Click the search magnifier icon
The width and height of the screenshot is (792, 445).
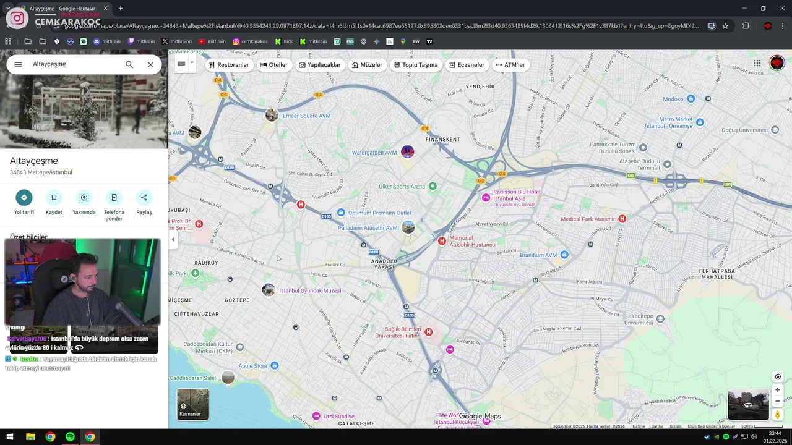129,64
